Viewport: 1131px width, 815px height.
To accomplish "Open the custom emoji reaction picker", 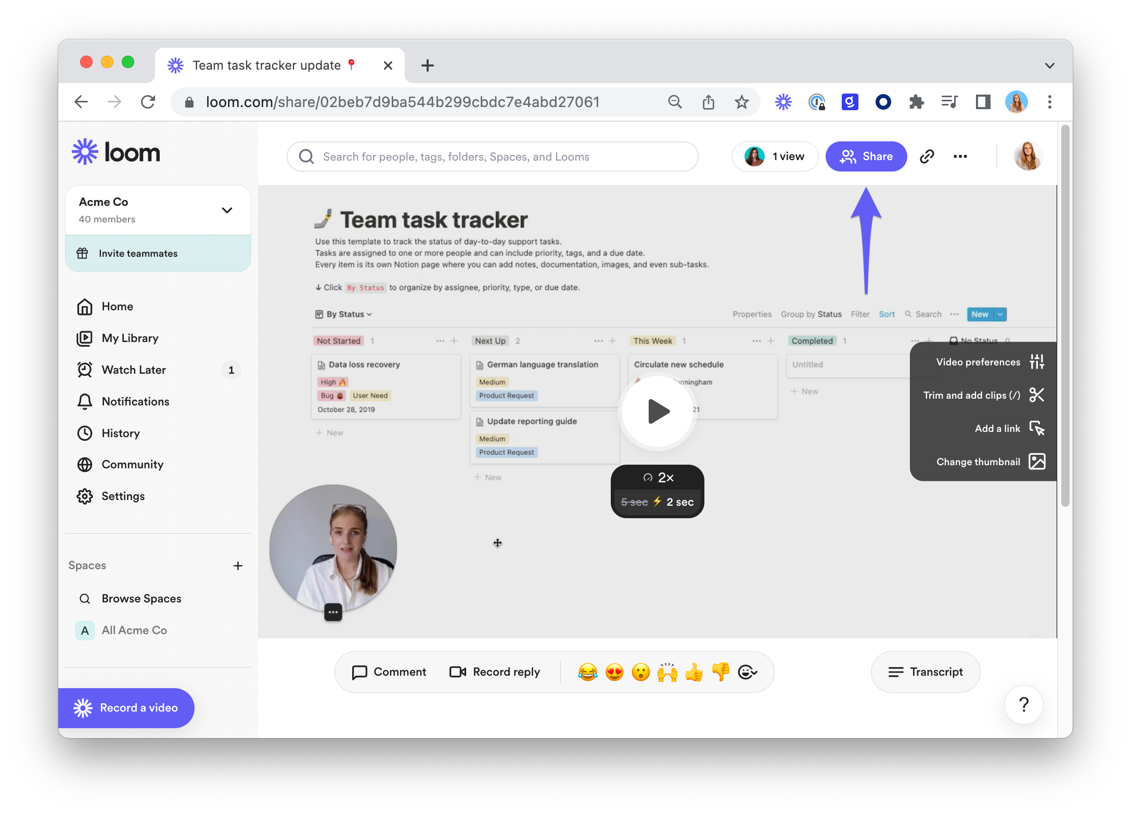I will (748, 672).
